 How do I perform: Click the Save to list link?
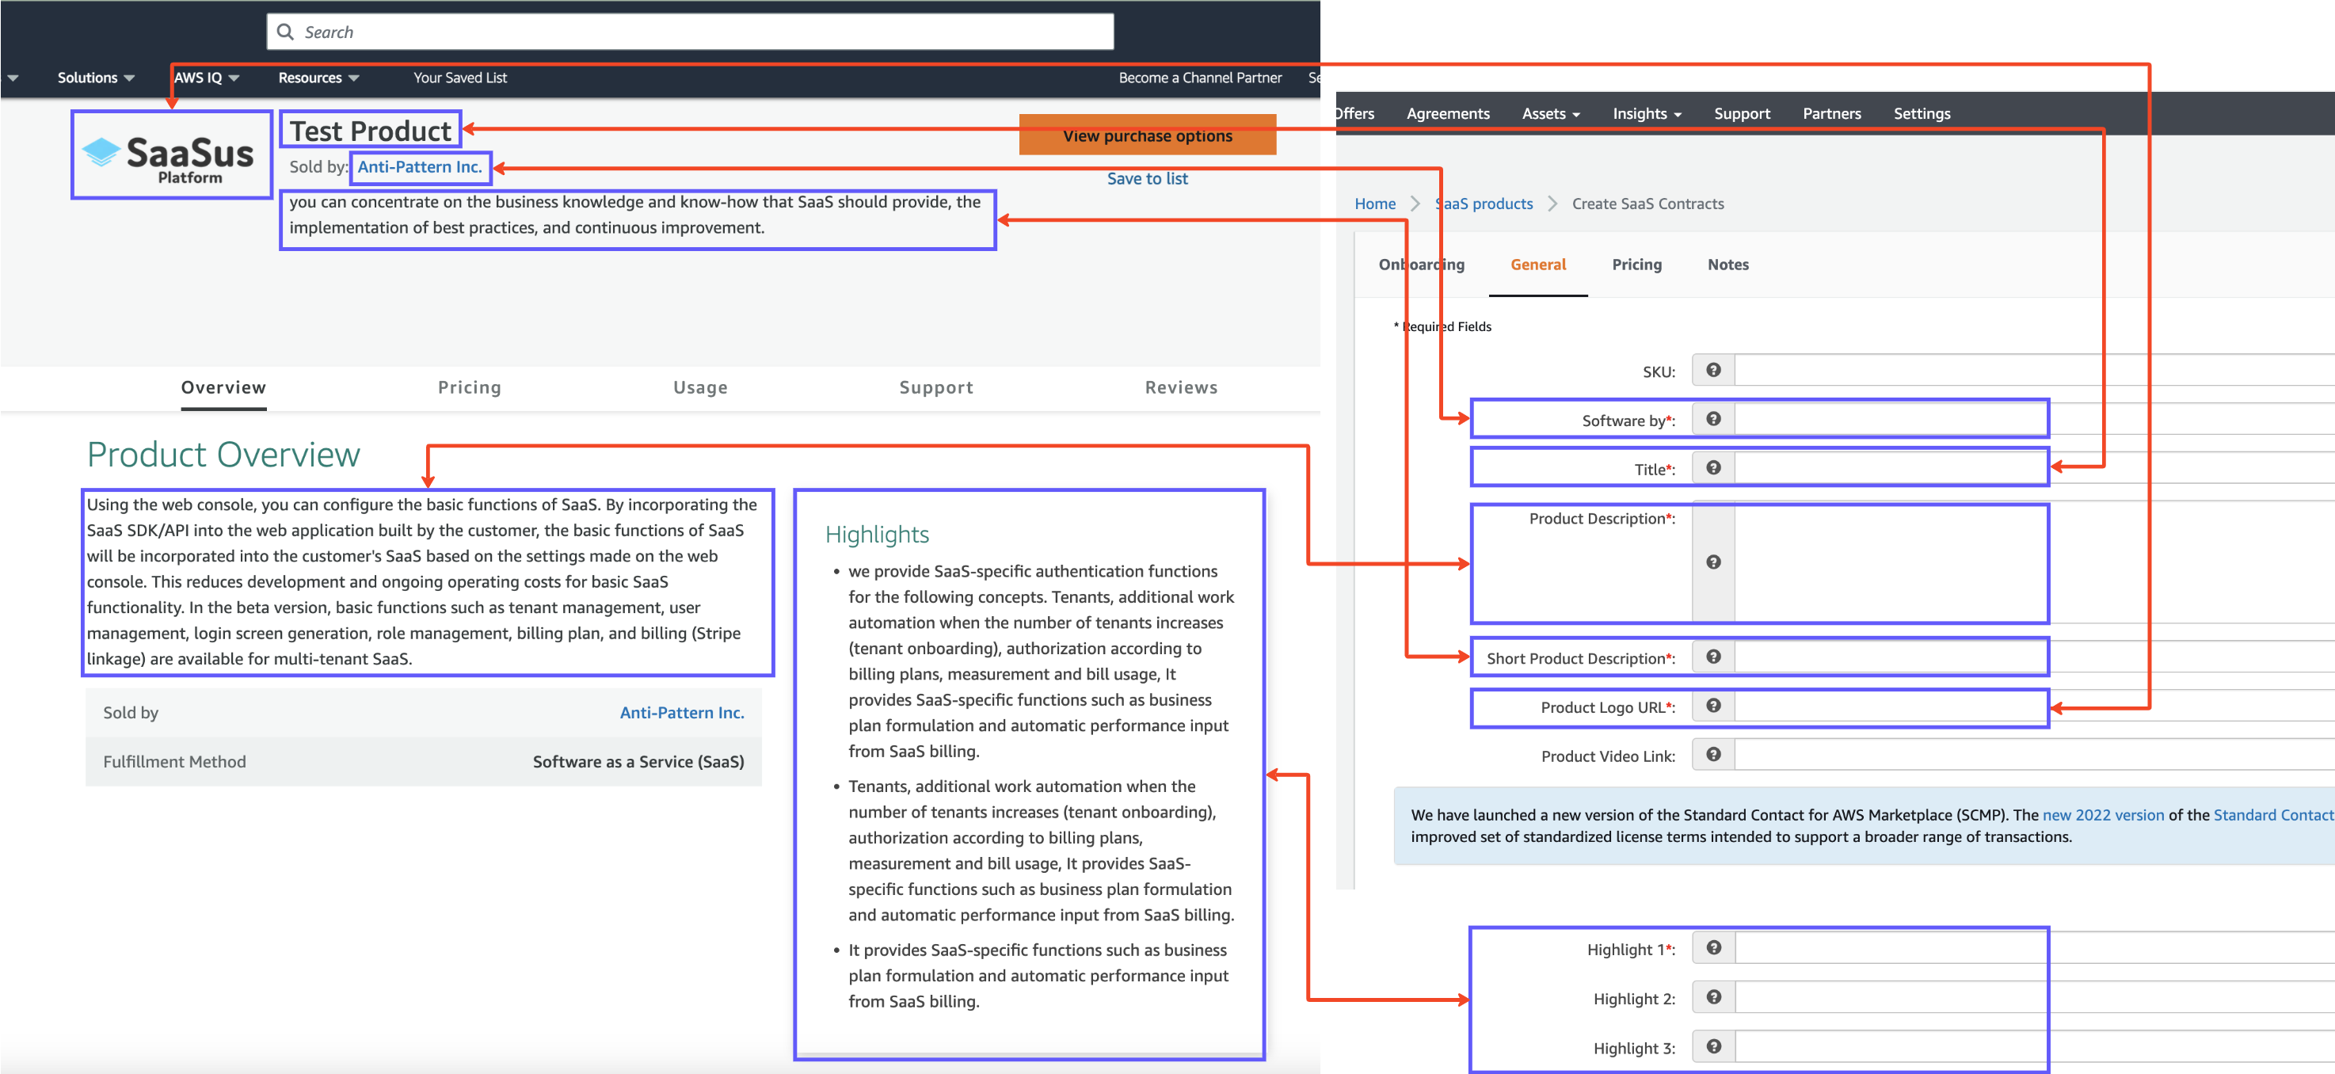pyautogui.click(x=1147, y=178)
